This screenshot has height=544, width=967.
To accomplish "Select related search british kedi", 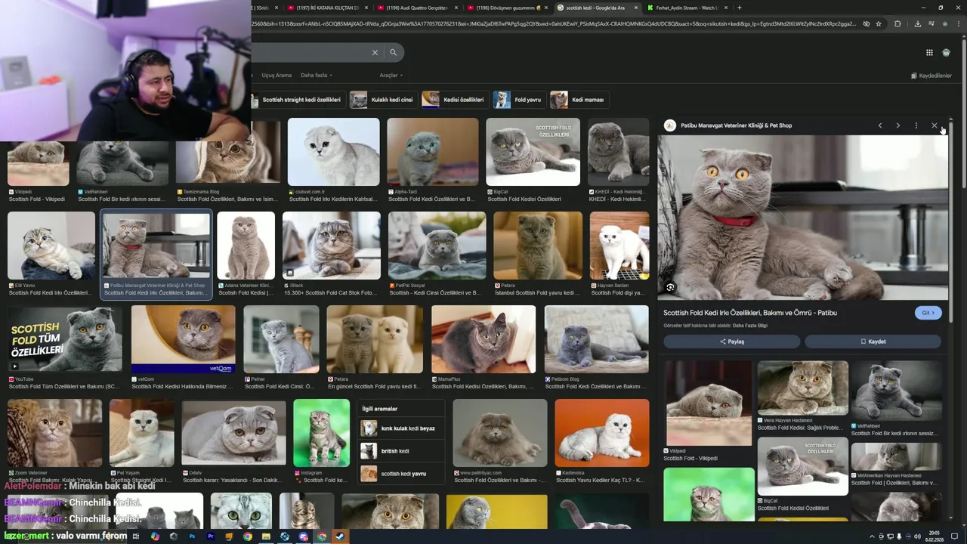I will pyautogui.click(x=400, y=451).
